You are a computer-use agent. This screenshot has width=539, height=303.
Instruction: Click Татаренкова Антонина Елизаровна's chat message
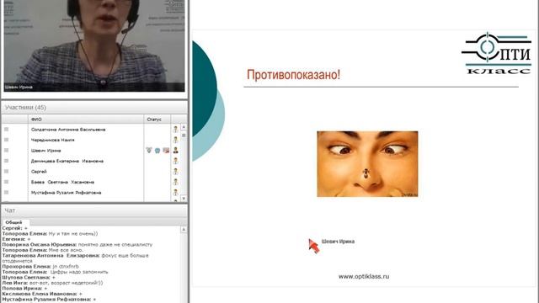75,258
